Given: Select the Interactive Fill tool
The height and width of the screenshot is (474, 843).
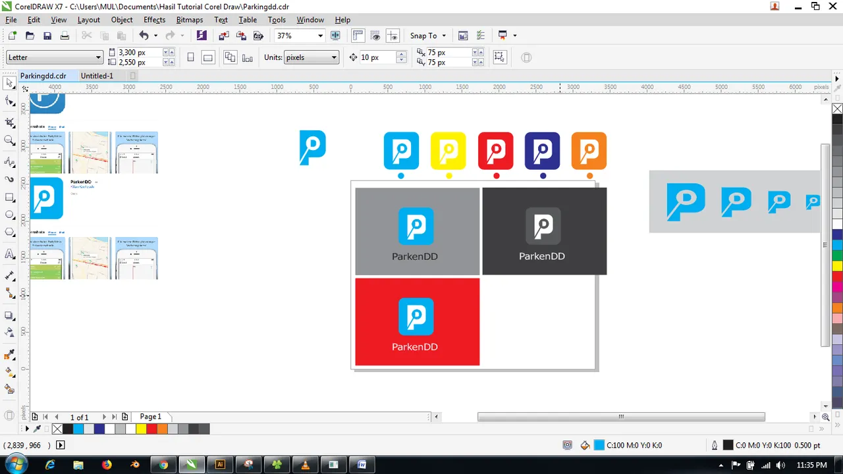Looking at the screenshot, I should point(9,372).
